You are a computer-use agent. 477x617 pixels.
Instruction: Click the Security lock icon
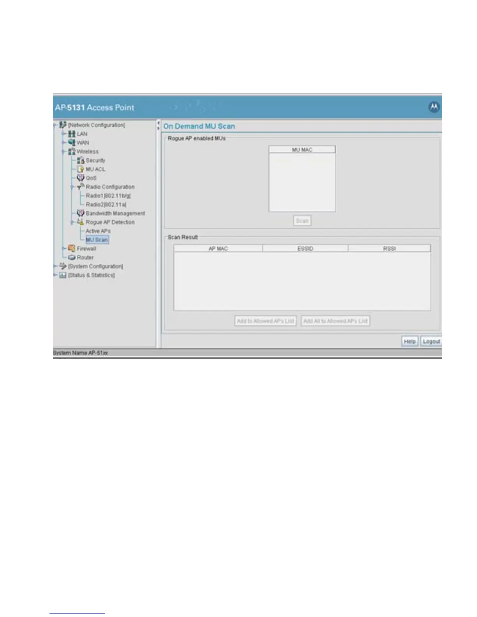(x=81, y=160)
